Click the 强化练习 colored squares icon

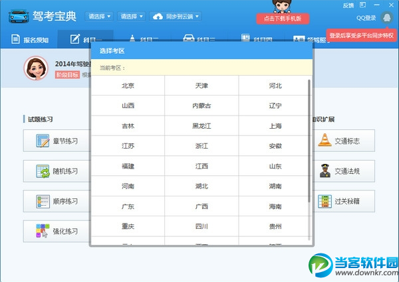click(43, 231)
